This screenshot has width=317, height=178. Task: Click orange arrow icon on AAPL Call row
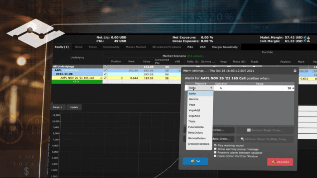click(101, 78)
